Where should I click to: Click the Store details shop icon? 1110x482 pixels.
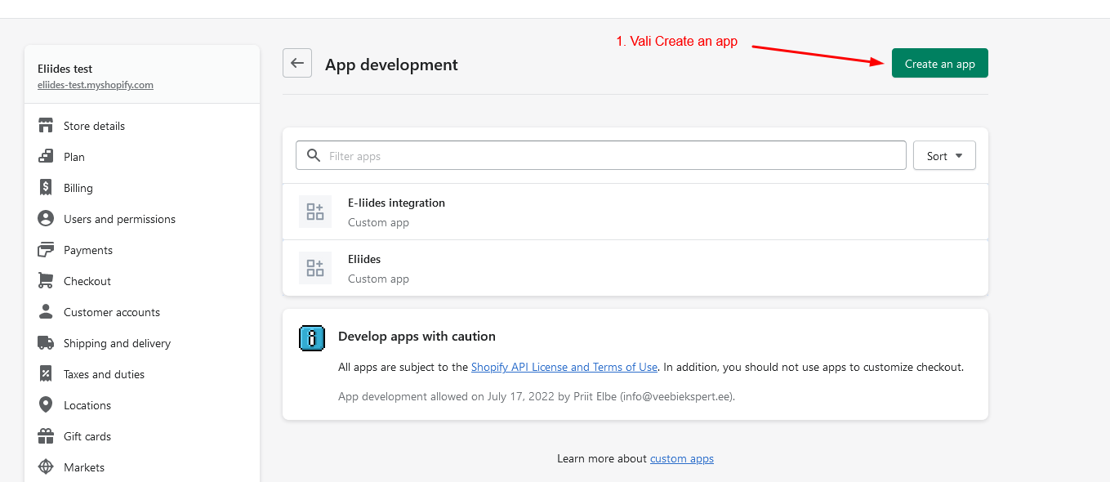coord(46,126)
